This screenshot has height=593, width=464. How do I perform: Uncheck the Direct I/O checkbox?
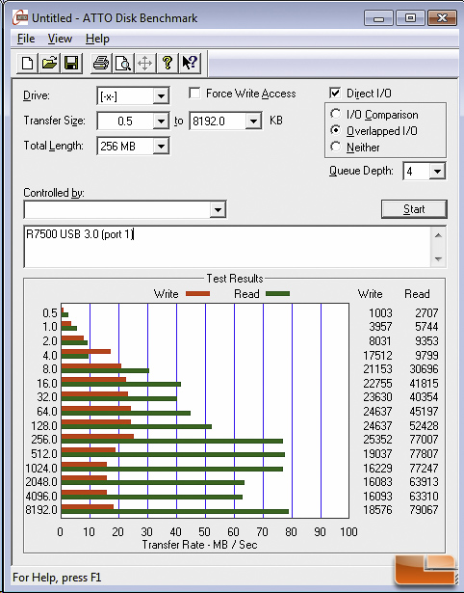click(335, 93)
